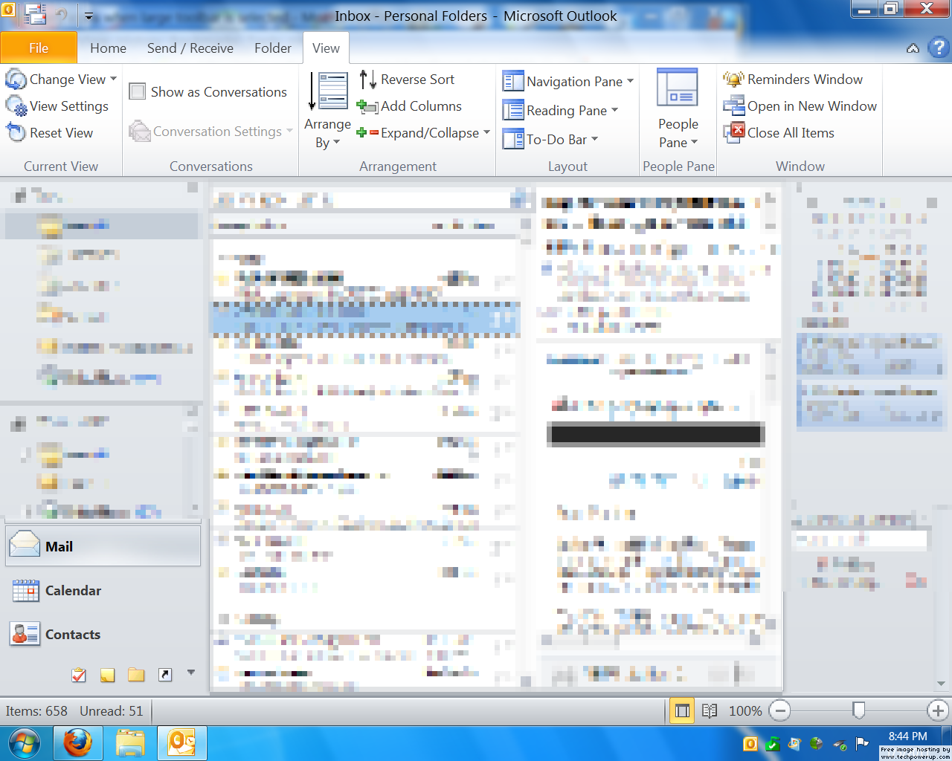Open Windows Explorer from taskbar

(130, 743)
